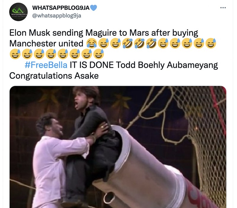Viewport: 237px width, 208px height.
Task: Click the tweet line starting "Elon Musk sending Maguire"
Action: [104, 33]
